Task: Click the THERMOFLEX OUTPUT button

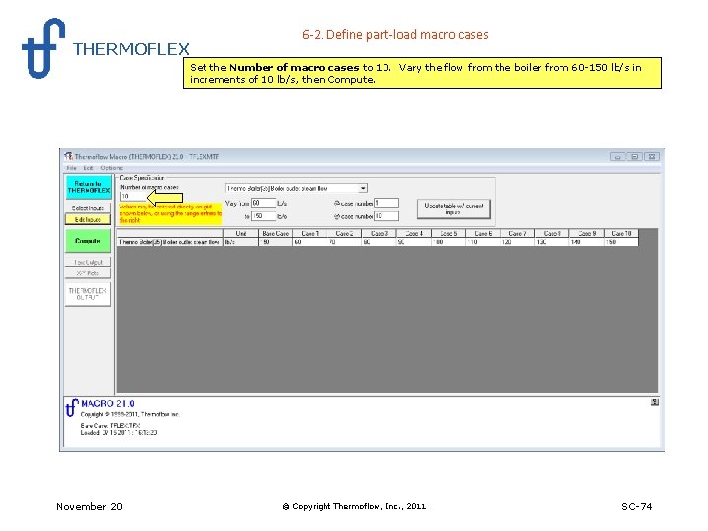Action: pyautogui.click(x=88, y=294)
